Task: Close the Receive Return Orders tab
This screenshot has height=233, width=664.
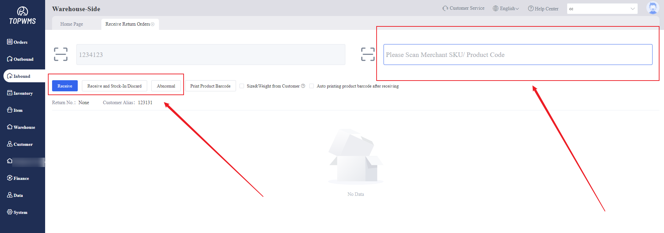Action: (153, 24)
